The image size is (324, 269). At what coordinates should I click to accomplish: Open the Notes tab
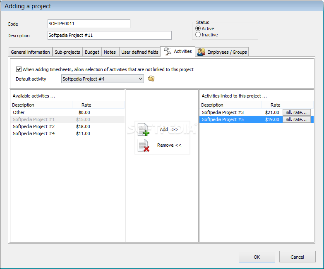(110, 52)
